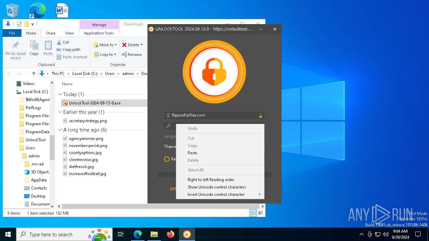
Task: Open Firefox from the taskbar
Action: point(171,234)
